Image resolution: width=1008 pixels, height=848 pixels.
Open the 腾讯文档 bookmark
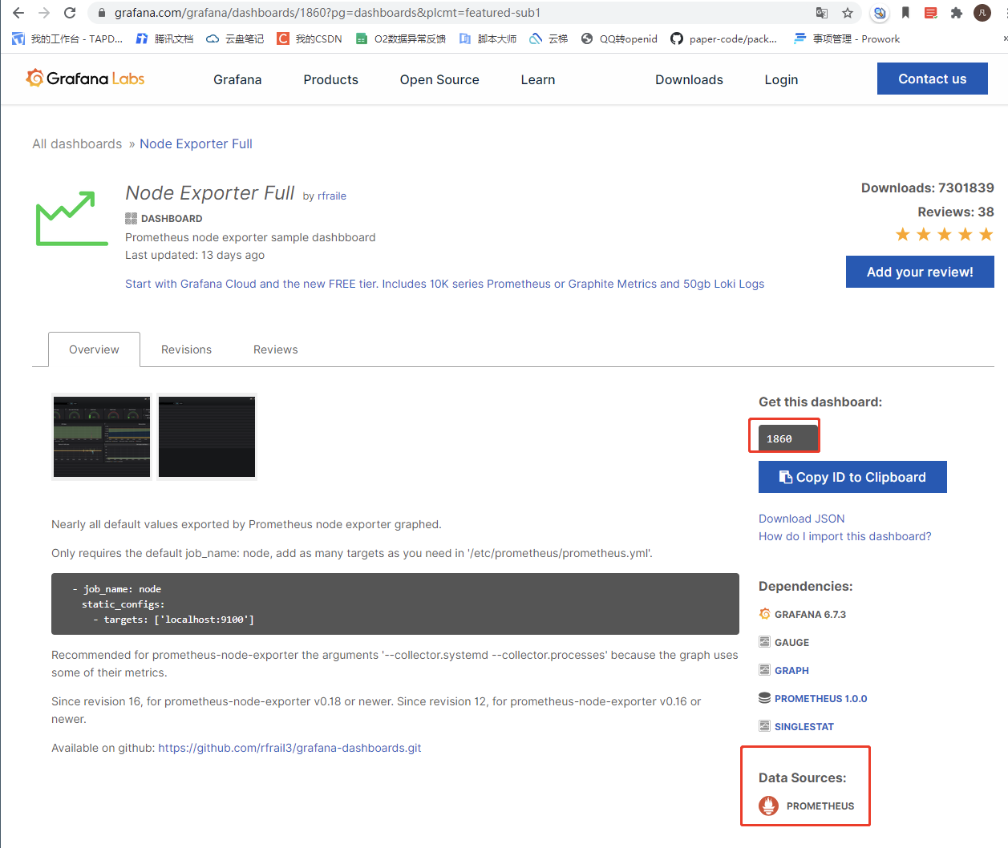(x=164, y=38)
